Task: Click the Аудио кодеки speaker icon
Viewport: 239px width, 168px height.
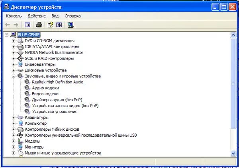Action: point(27,88)
